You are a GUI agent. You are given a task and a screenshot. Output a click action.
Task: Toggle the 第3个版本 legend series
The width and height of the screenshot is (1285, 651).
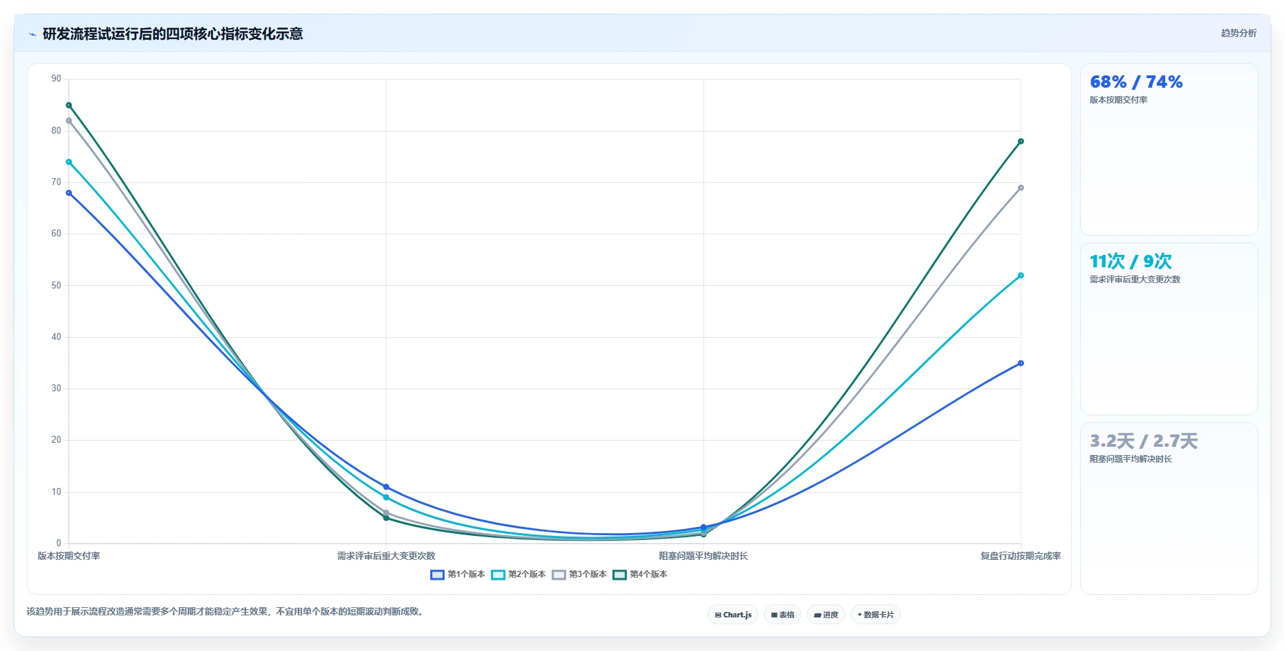click(x=579, y=574)
